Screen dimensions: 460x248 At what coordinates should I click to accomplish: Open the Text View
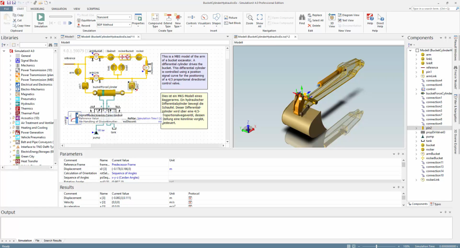[345, 20]
